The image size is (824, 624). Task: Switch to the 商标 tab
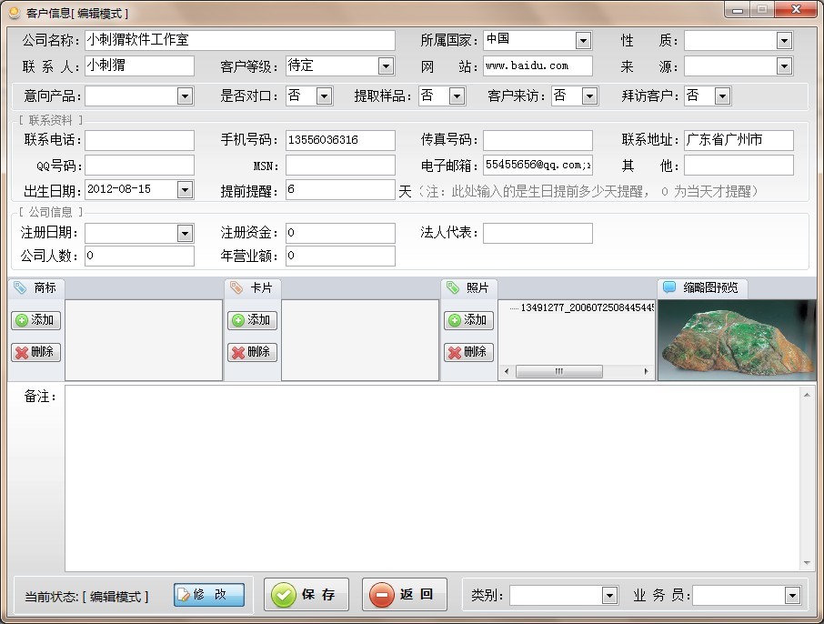35,288
